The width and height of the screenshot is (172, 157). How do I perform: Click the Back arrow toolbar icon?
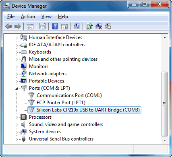[x=8, y=26]
